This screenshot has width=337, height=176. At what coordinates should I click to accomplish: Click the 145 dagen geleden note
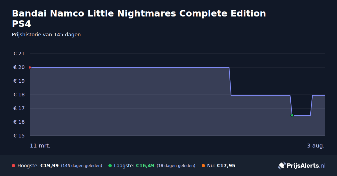[81, 166]
